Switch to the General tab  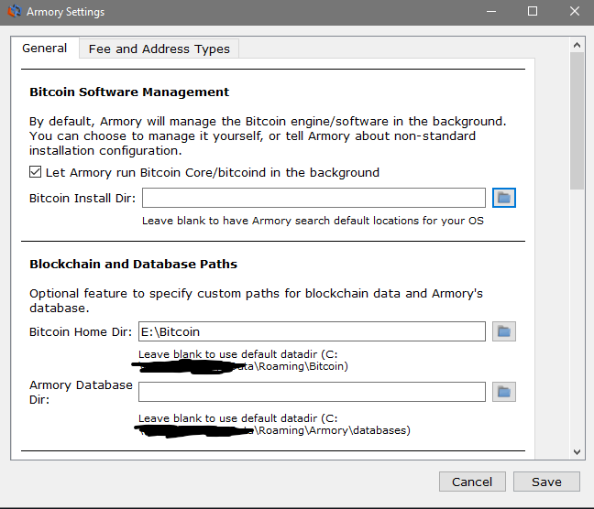click(x=45, y=49)
